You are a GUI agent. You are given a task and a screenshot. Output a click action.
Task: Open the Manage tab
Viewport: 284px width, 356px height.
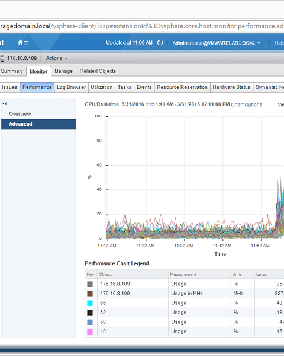point(63,71)
